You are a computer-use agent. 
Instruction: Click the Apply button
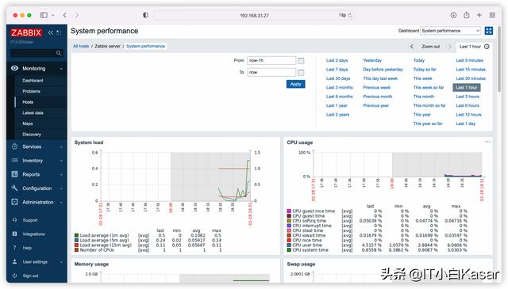tap(295, 84)
